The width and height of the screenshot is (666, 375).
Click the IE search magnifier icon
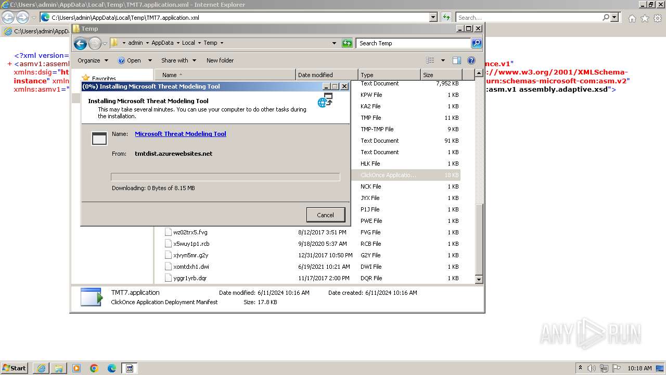pos(606,18)
